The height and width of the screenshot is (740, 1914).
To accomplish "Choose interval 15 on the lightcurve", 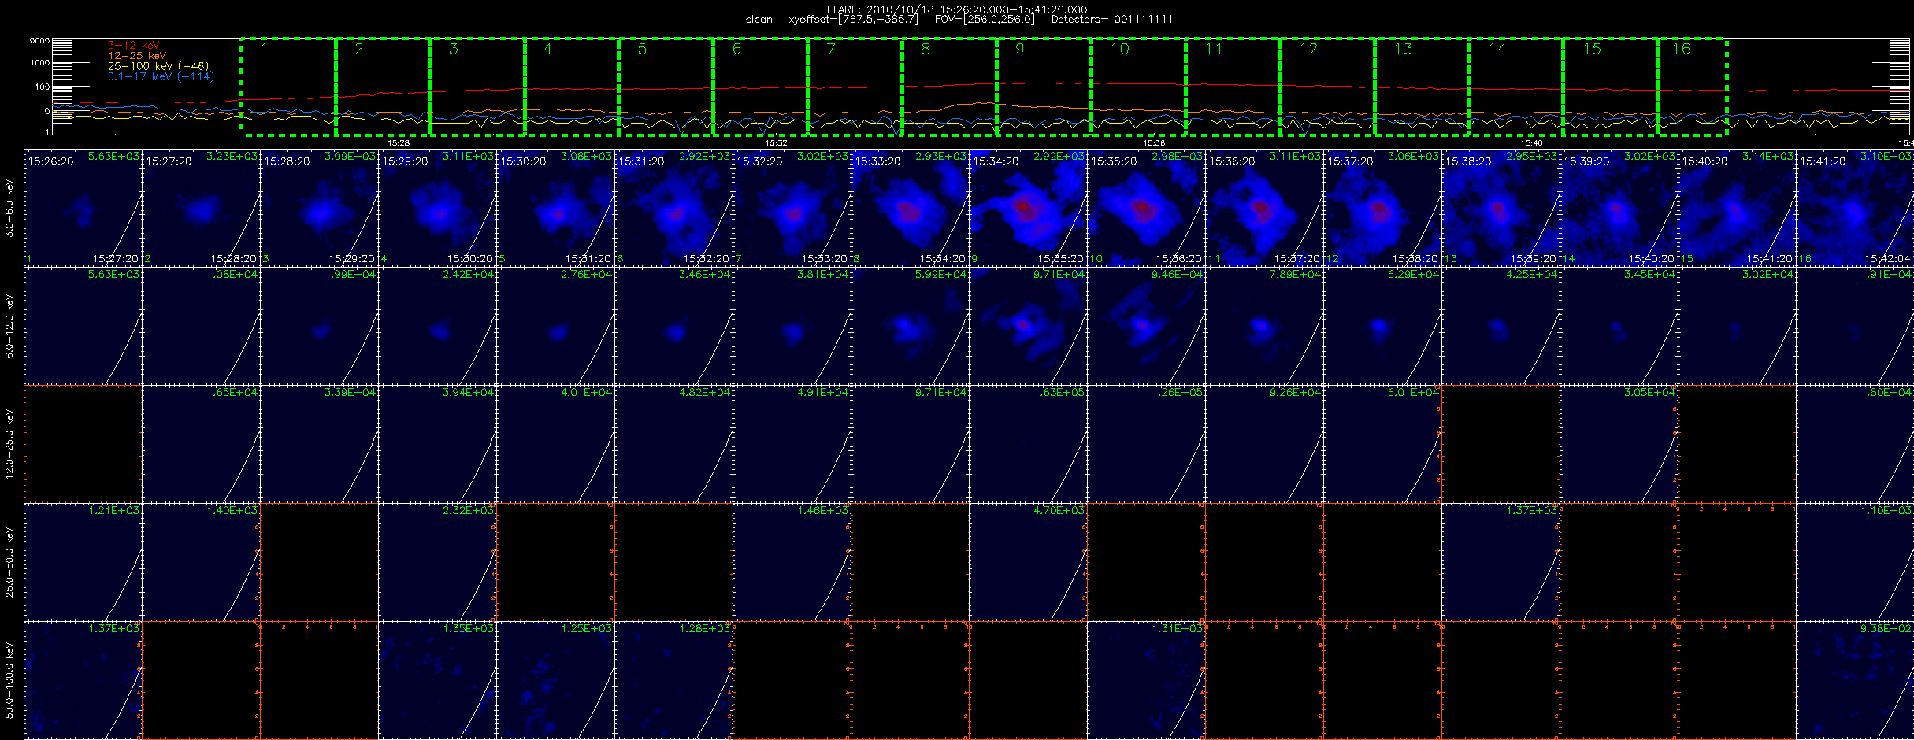I will [x=1611, y=87].
